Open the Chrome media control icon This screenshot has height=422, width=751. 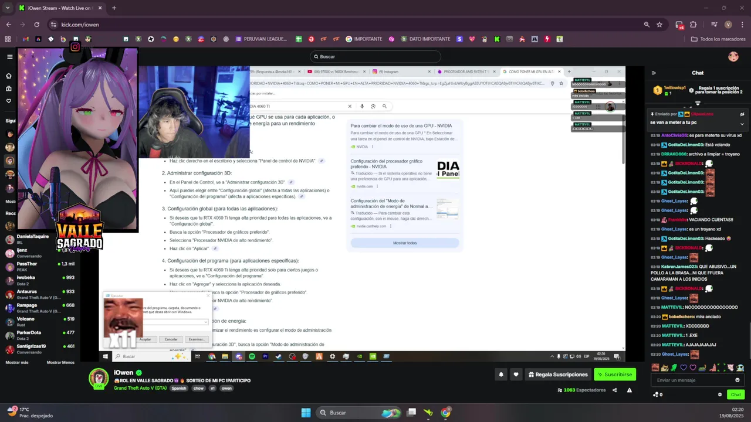pyautogui.click(x=714, y=25)
